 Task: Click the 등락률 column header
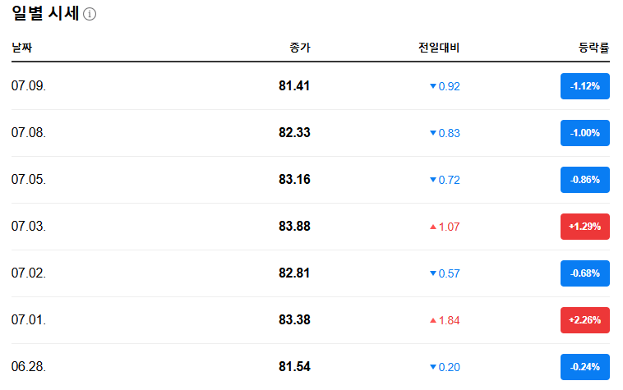pyautogui.click(x=593, y=48)
